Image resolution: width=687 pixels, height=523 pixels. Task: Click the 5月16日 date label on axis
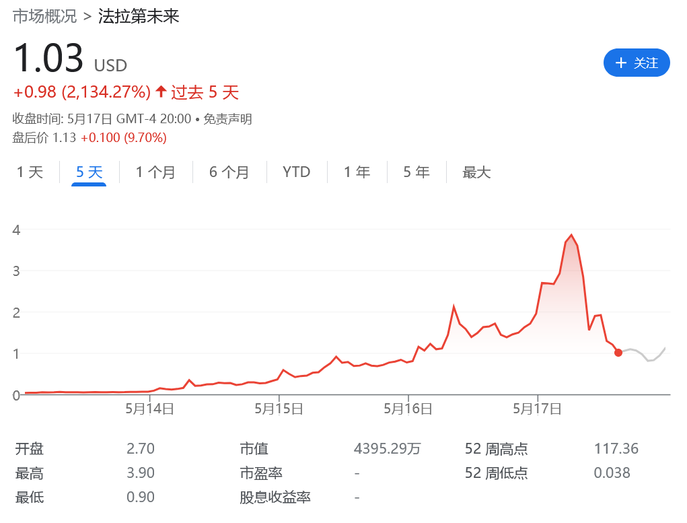[x=408, y=409]
